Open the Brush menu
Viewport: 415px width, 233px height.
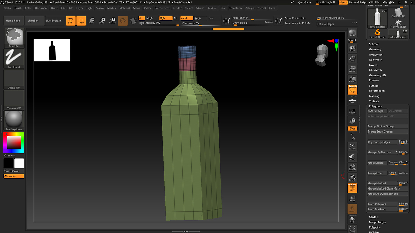click(18, 8)
